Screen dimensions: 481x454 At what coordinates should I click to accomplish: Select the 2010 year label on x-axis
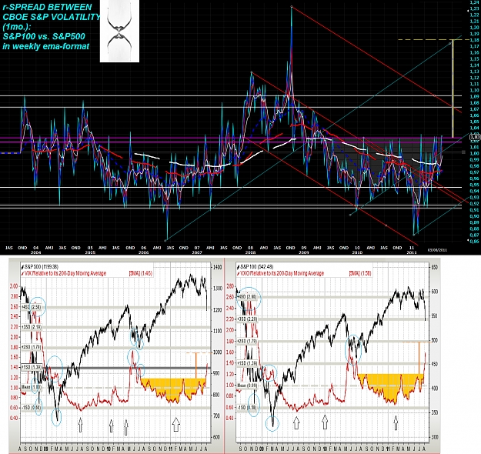click(x=357, y=252)
